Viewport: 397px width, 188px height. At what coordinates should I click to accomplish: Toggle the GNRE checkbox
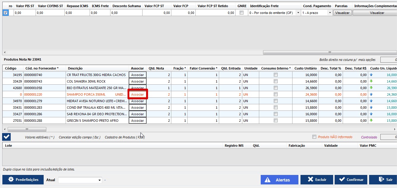[x=241, y=13]
